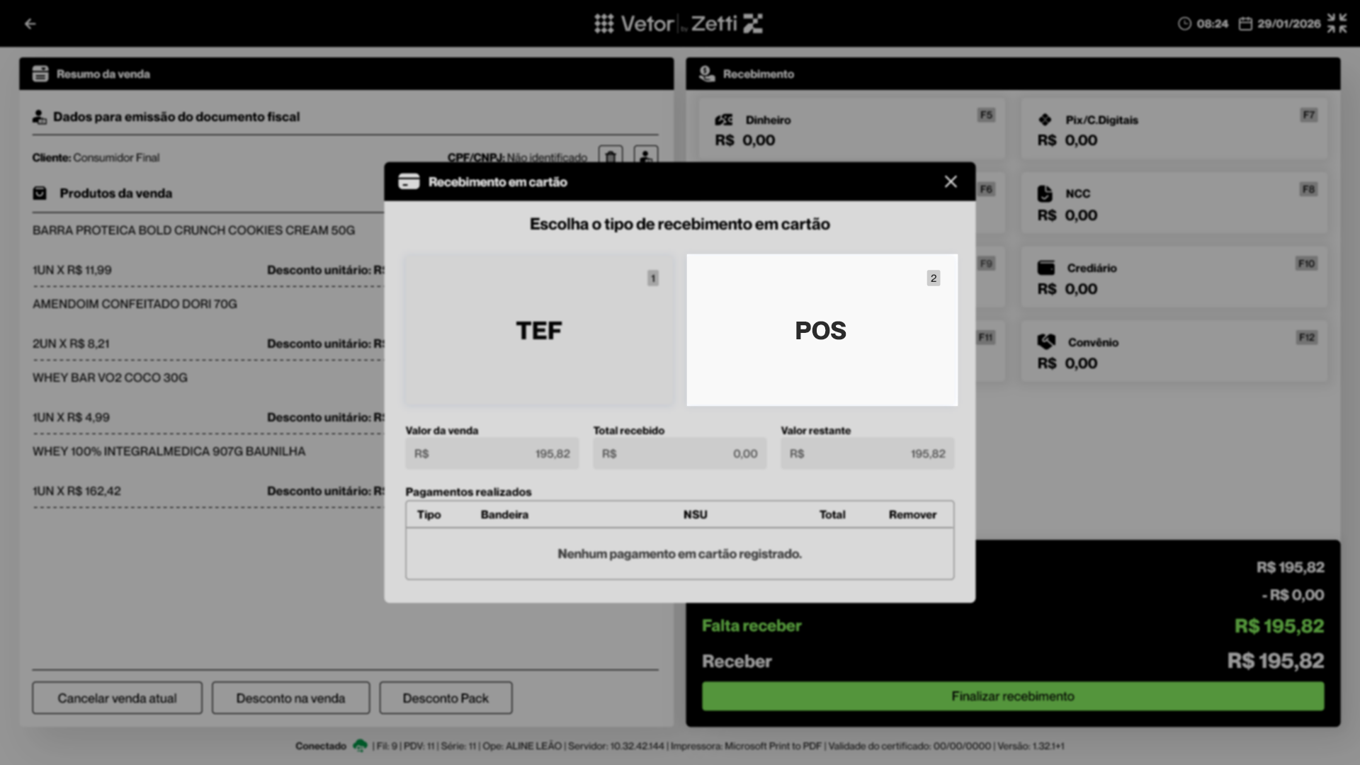Click the Valor restante field
This screenshot has height=765, width=1360.
[x=867, y=453]
